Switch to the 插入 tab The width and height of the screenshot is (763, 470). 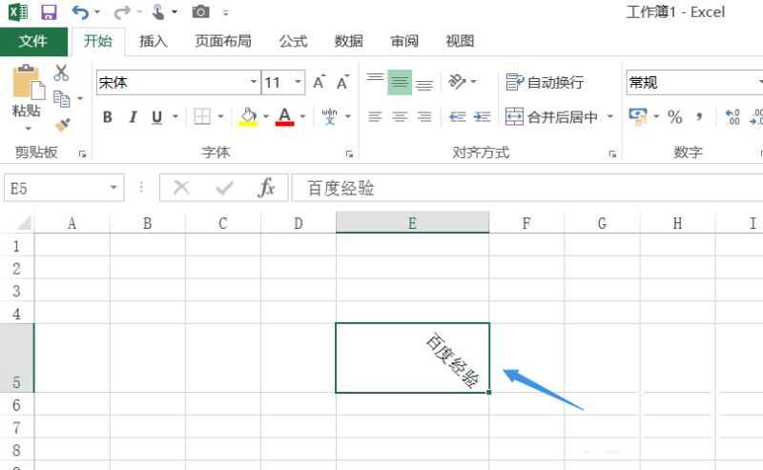click(x=154, y=41)
